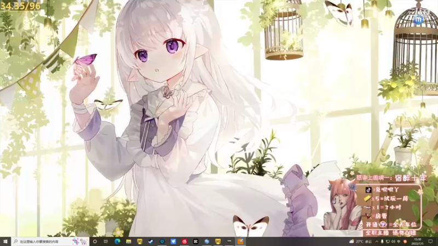Open the network tray icon
Viewport: 438px width, 246px height.
coord(388,242)
